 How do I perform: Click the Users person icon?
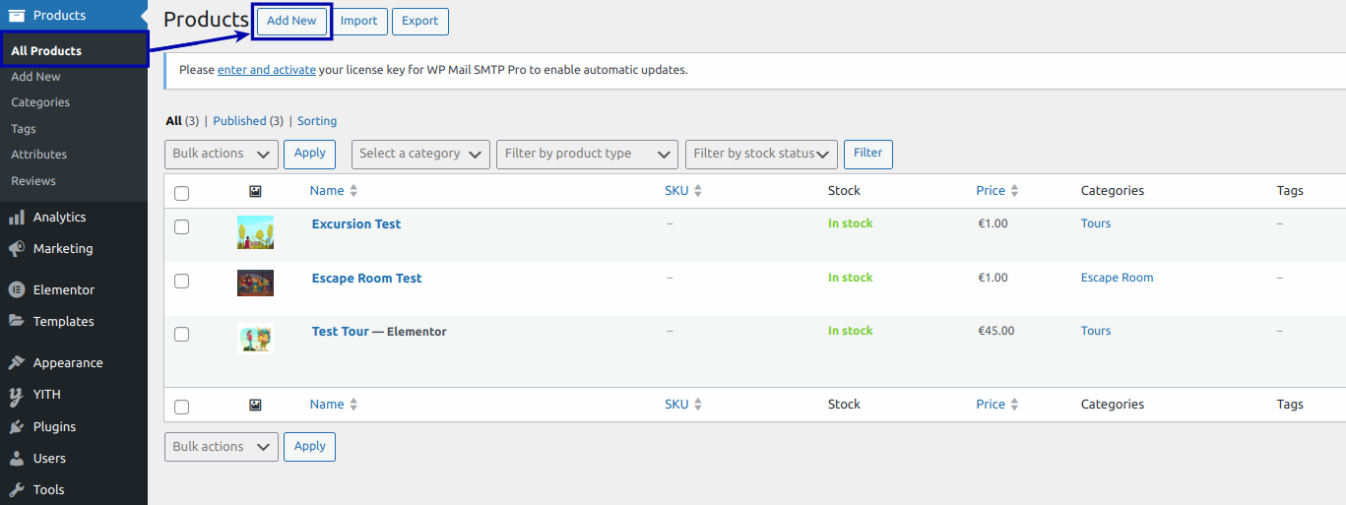[x=17, y=459]
